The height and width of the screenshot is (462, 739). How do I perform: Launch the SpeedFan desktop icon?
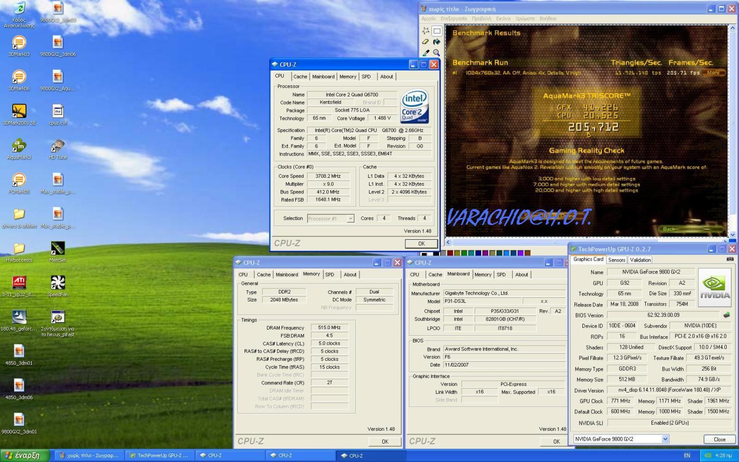(58, 287)
